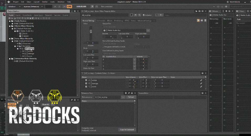Collapse the Master-Mixer Hierarchy node
Viewport: 251px width, 136px height.
(10, 26)
